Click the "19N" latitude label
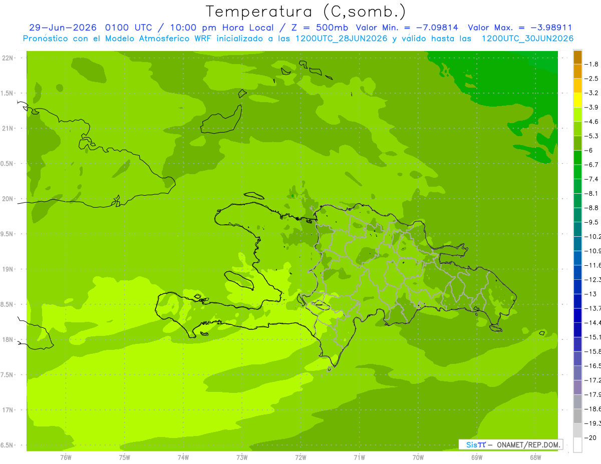The image size is (601, 464). (9, 269)
